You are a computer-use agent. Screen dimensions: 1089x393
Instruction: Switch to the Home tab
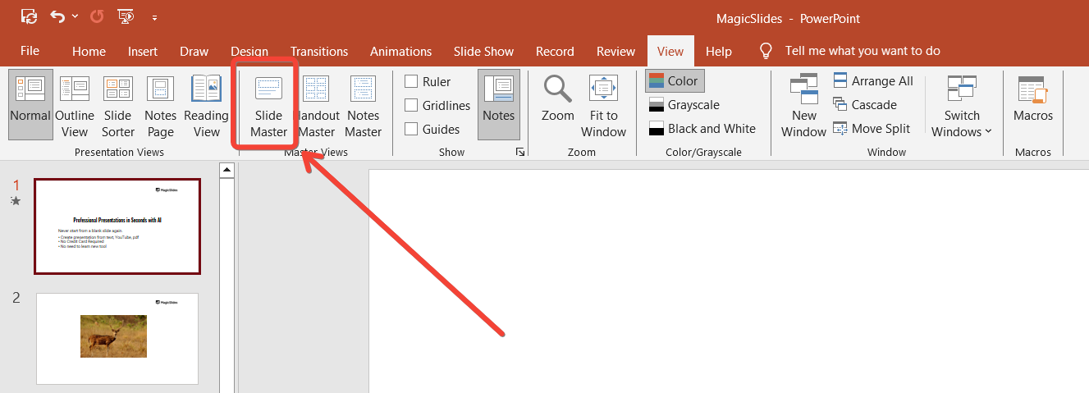tap(89, 51)
